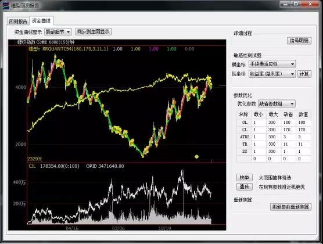Click the 最小 column header
Viewport: 323px width, 244px height.
(x=259, y=114)
